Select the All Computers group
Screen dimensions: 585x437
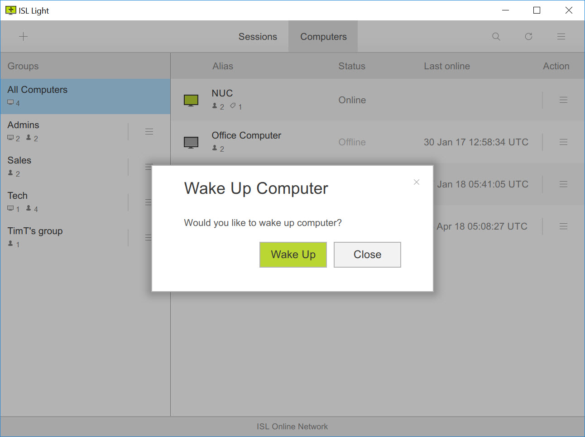(x=37, y=89)
